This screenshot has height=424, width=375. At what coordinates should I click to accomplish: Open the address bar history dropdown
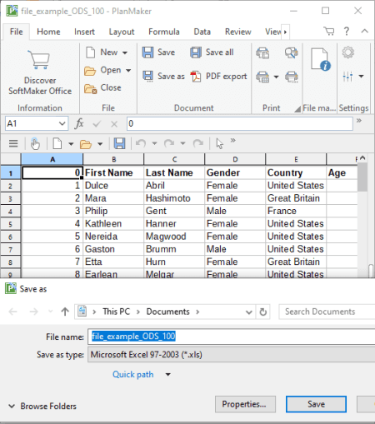(249, 312)
